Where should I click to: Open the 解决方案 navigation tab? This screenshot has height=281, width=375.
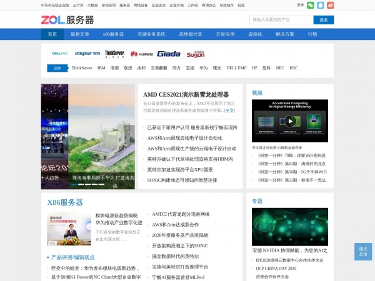coord(285,34)
